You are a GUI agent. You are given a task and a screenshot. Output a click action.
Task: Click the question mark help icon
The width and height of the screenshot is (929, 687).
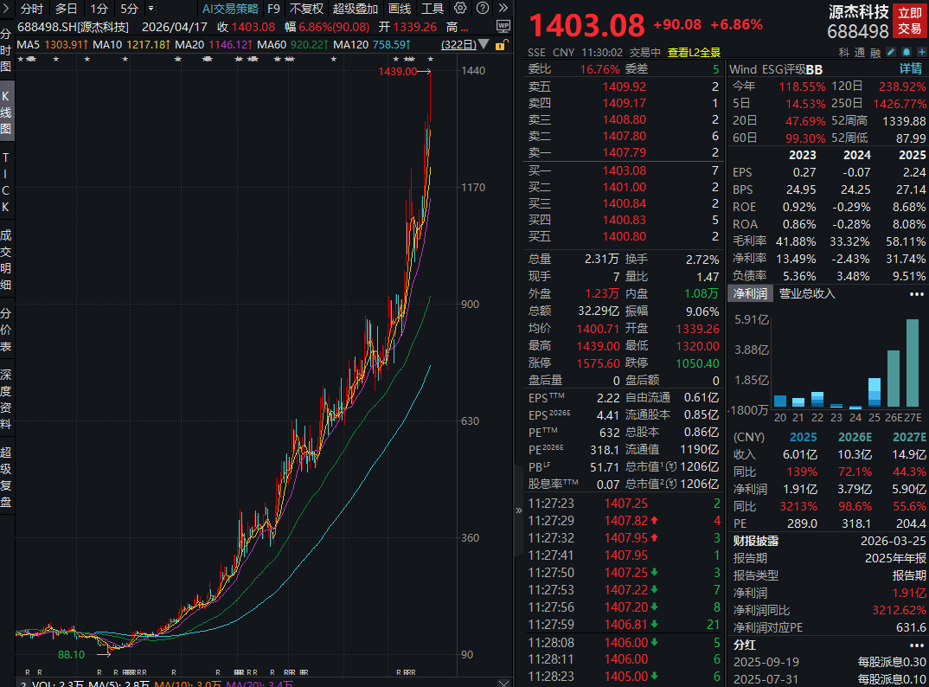click(483, 8)
